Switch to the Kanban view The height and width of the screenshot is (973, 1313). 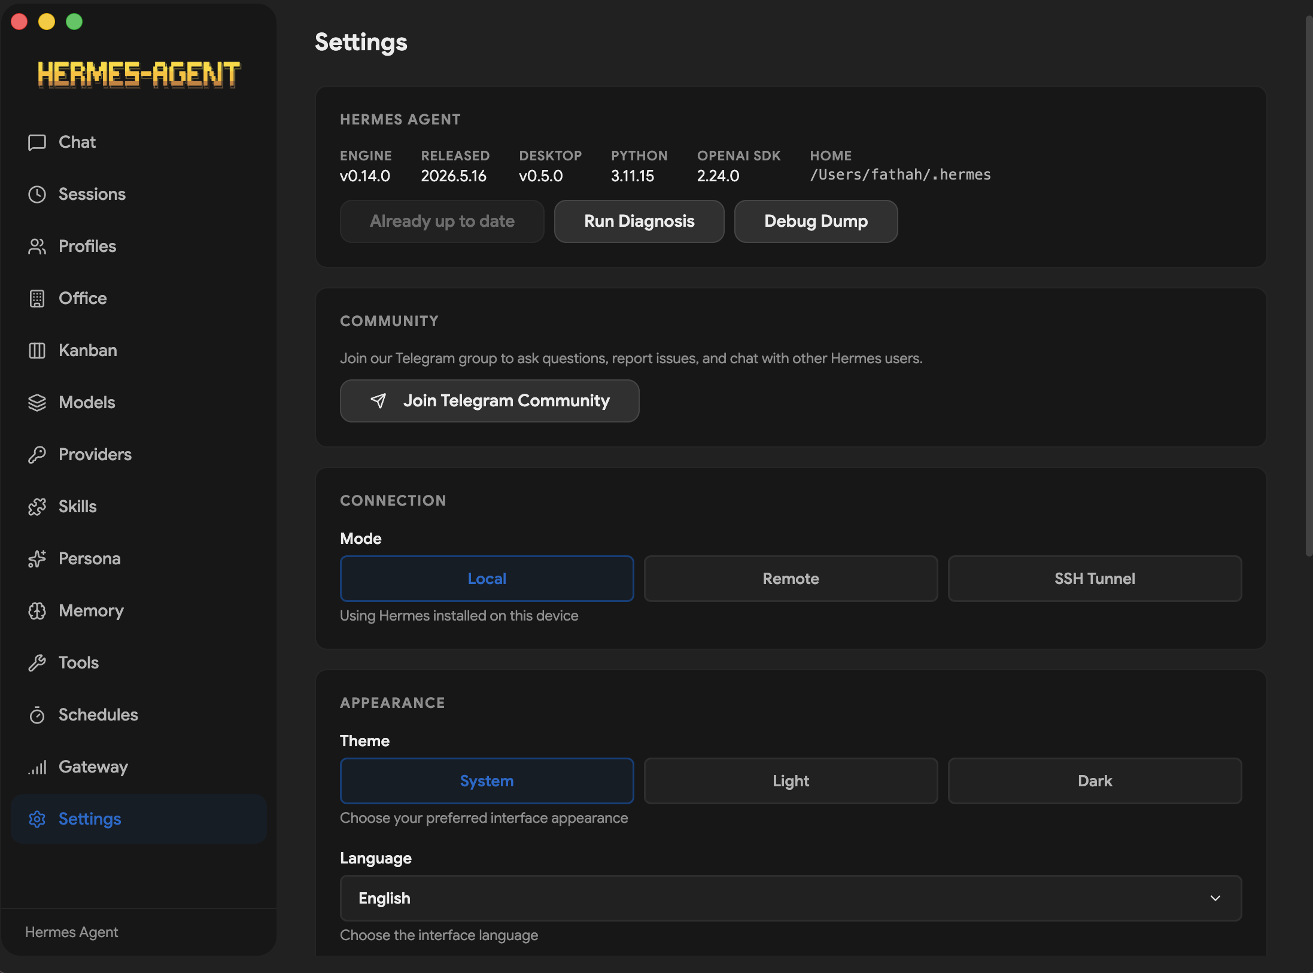tap(139, 351)
